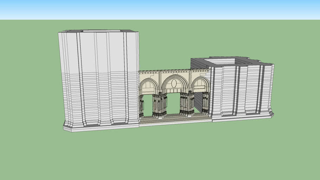Click the base plinth of the left tower
The width and height of the screenshot is (320, 180).
(x=98, y=126)
